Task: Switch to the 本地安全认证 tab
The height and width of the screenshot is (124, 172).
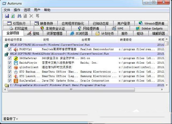Action: click(x=53, y=29)
